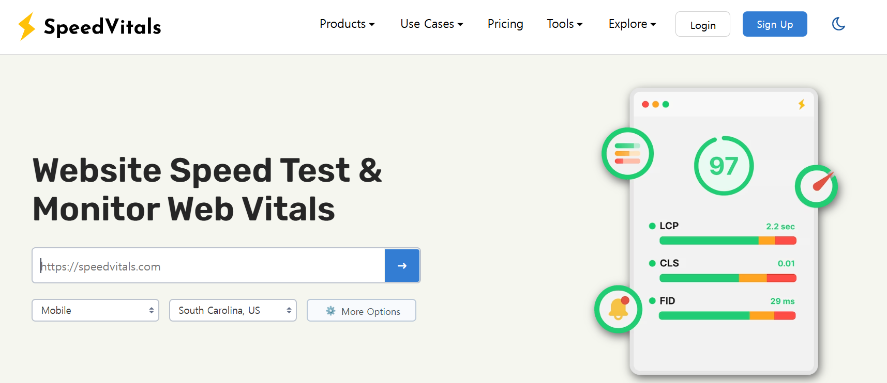887x383 pixels.
Task: Go to the Pricing page
Action: point(505,24)
